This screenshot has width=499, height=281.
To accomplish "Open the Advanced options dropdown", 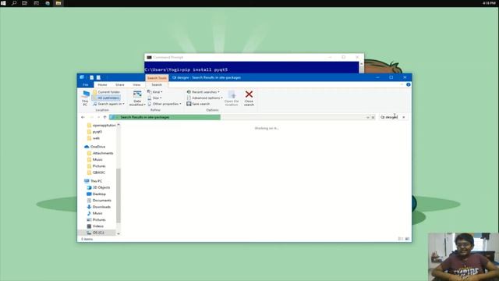I will 204,98.
